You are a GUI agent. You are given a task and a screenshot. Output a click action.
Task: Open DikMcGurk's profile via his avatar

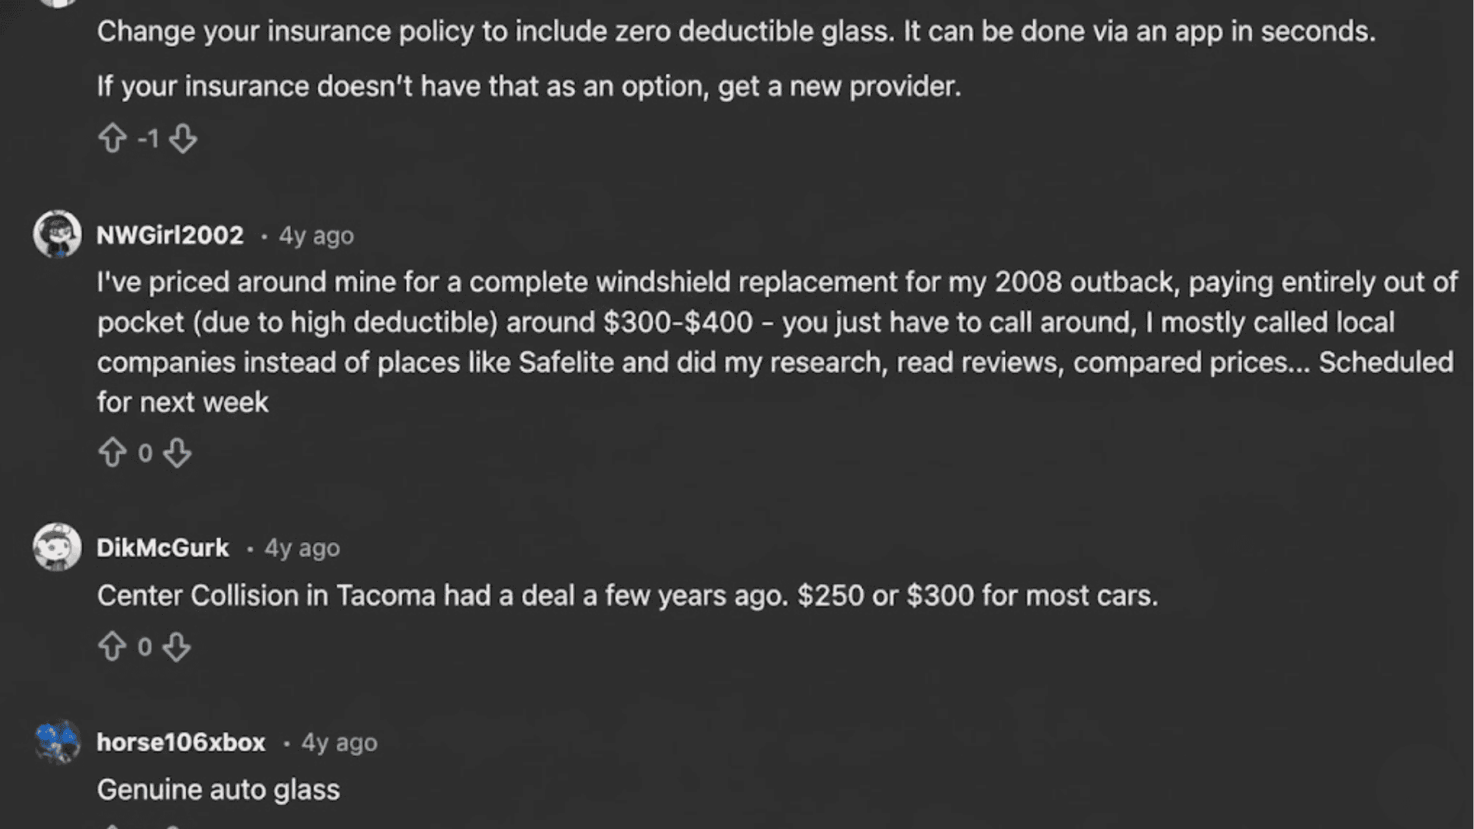[58, 547]
